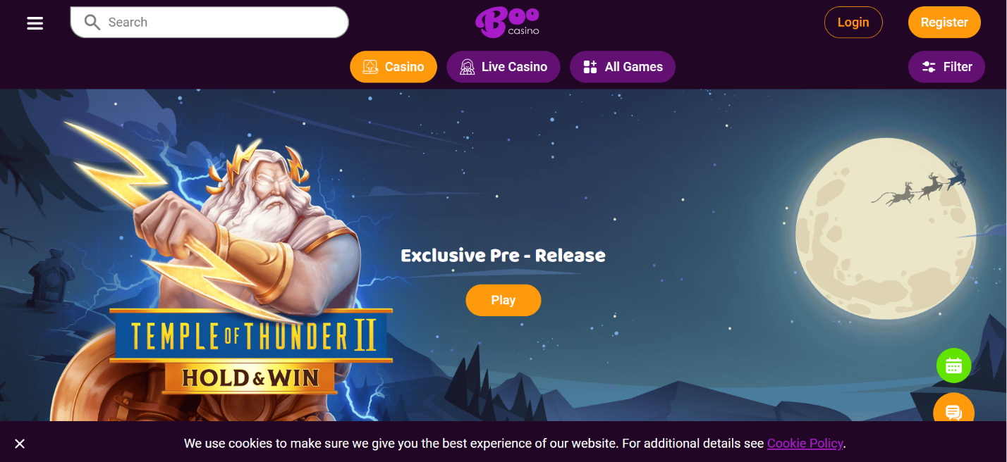Screen dimensions: 1007x462
Task: Click the Boo casino logo
Action: pos(507,23)
